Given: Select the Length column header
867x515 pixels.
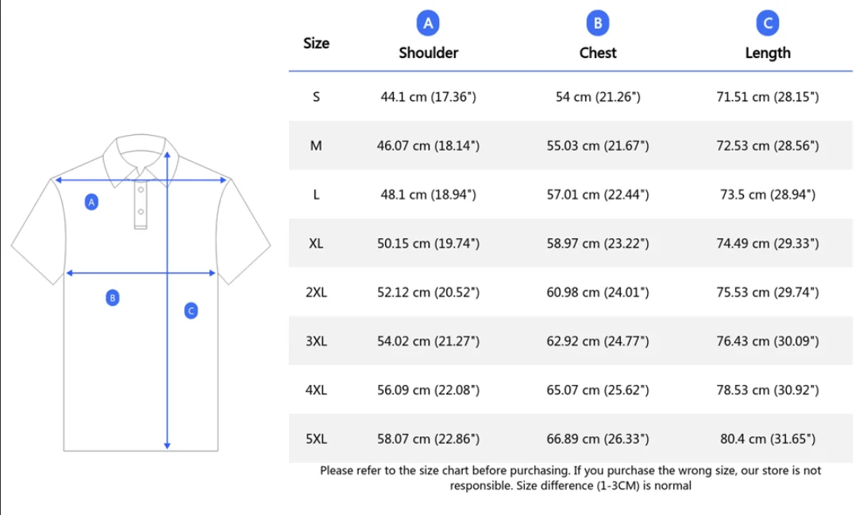Looking at the screenshot, I should [x=768, y=53].
